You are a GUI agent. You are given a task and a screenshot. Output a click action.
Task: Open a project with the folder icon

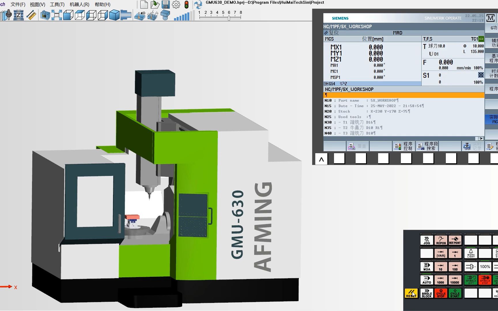(155, 5)
